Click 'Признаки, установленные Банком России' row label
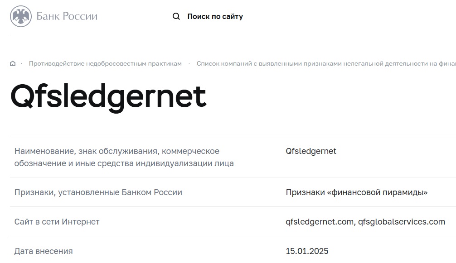This screenshot has width=456, height=263. click(98, 192)
